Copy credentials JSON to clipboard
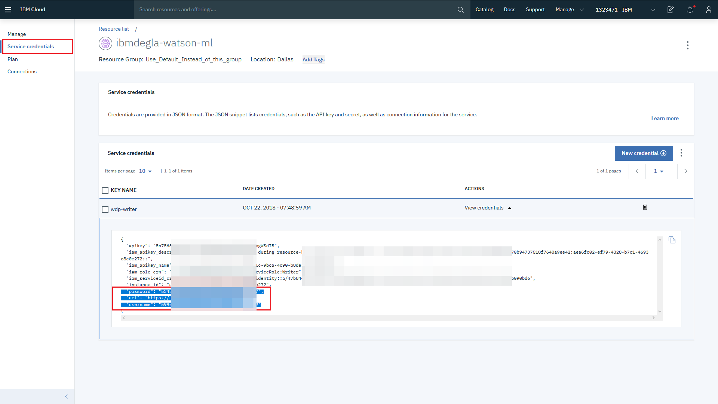This screenshot has width=718, height=404. pyautogui.click(x=672, y=240)
